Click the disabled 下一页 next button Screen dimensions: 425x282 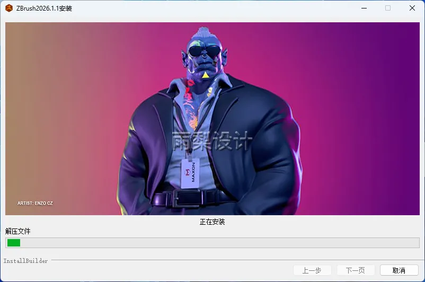(356, 270)
